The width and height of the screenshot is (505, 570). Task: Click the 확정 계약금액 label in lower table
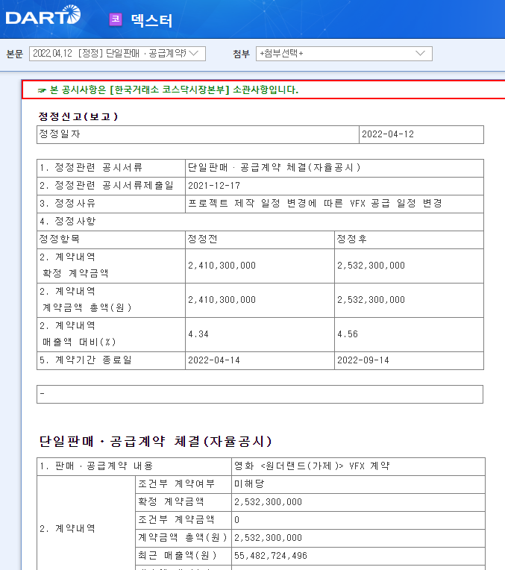click(x=171, y=501)
